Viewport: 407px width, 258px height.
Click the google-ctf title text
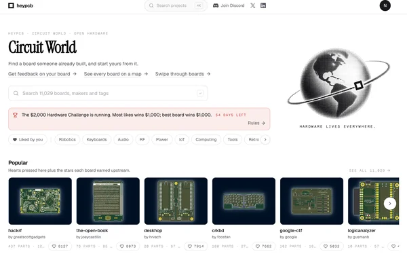pyautogui.click(x=291, y=230)
